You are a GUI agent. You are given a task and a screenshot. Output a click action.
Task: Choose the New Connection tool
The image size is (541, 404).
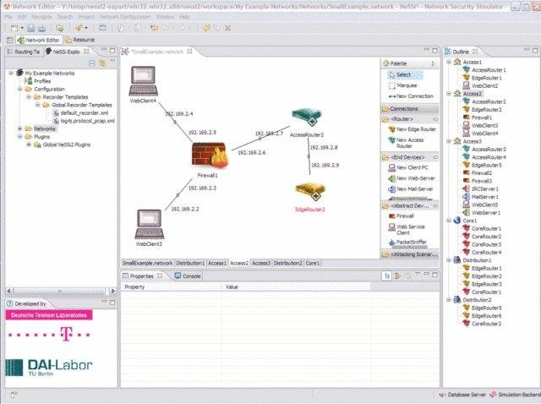click(x=411, y=97)
